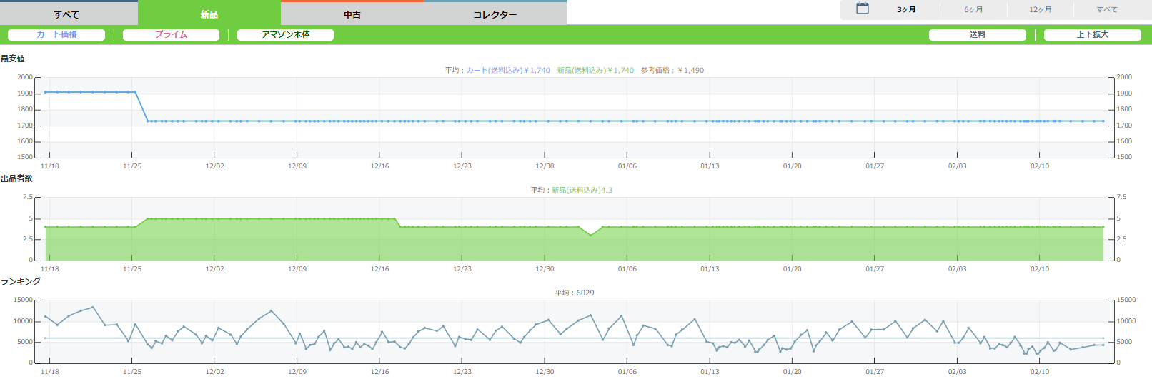Screen dimensions: 1152x379
Task: Toggle the カート価格 price line
Action: pyautogui.click(x=56, y=35)
